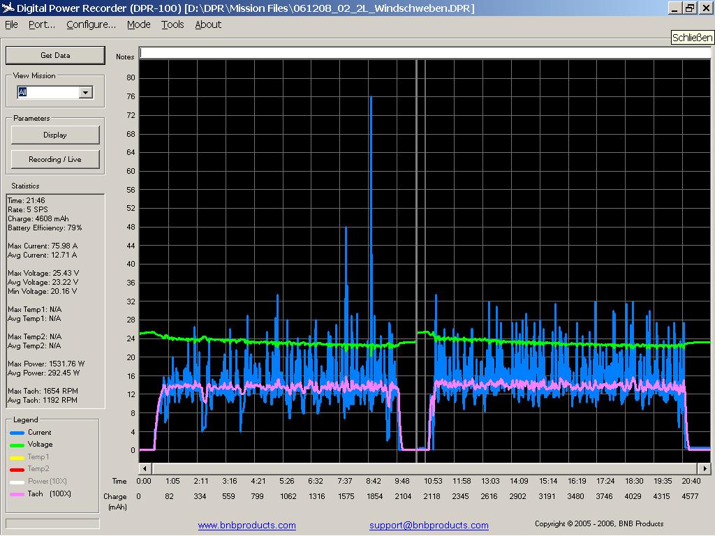Click the Recording / Live button

pos(55,159)
